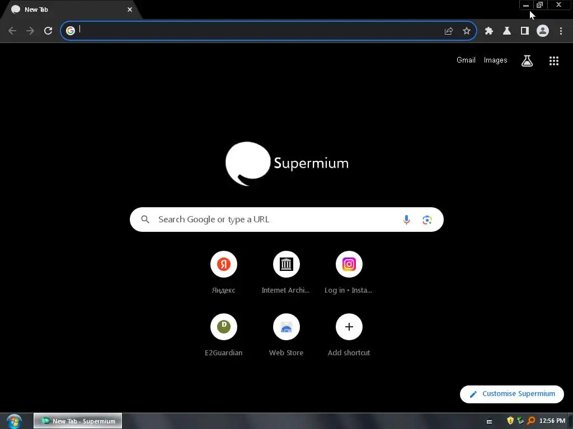Click the Google icon in address bar
Screen dimensions: 573x429
pyautogui.click(x=71, y=31)
